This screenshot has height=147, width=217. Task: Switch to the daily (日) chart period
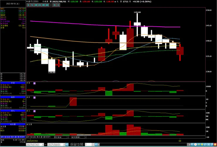coord(51,5)
